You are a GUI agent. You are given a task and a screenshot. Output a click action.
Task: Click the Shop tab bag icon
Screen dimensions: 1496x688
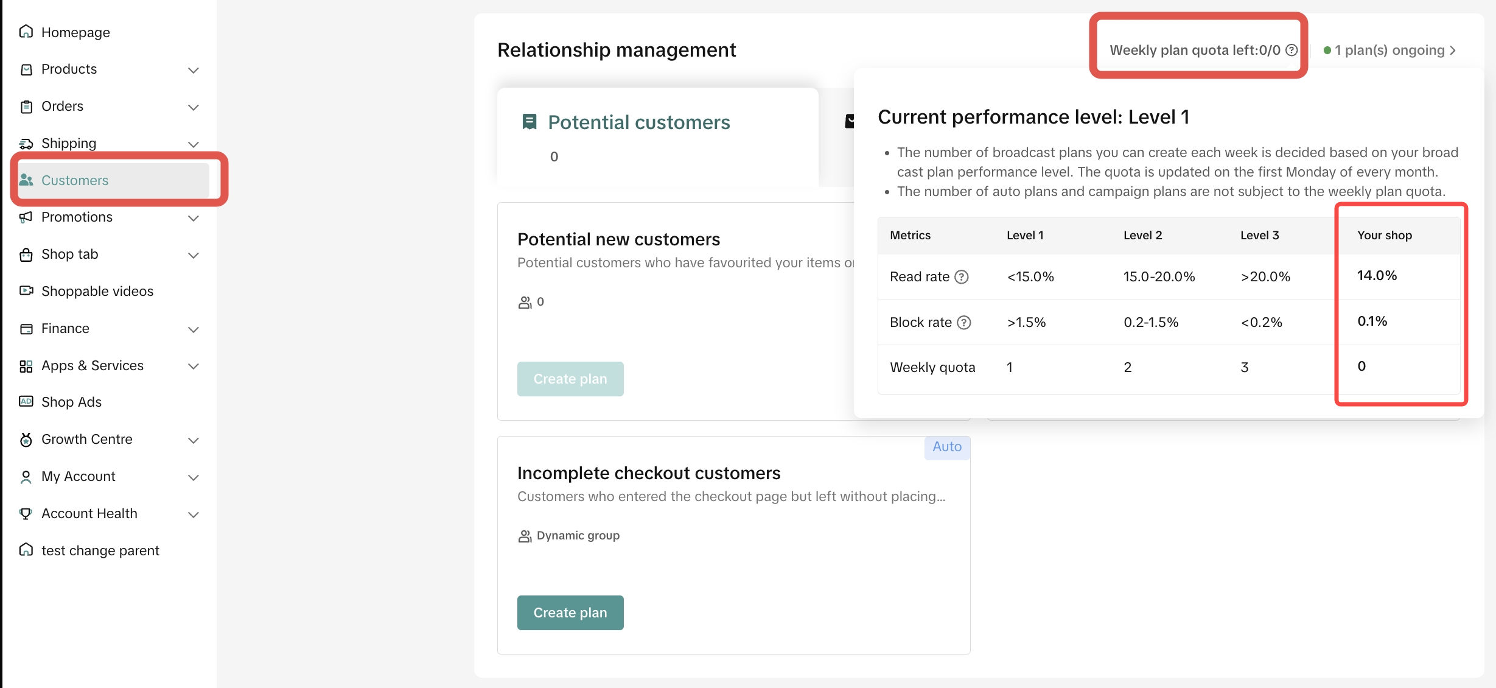26,254
